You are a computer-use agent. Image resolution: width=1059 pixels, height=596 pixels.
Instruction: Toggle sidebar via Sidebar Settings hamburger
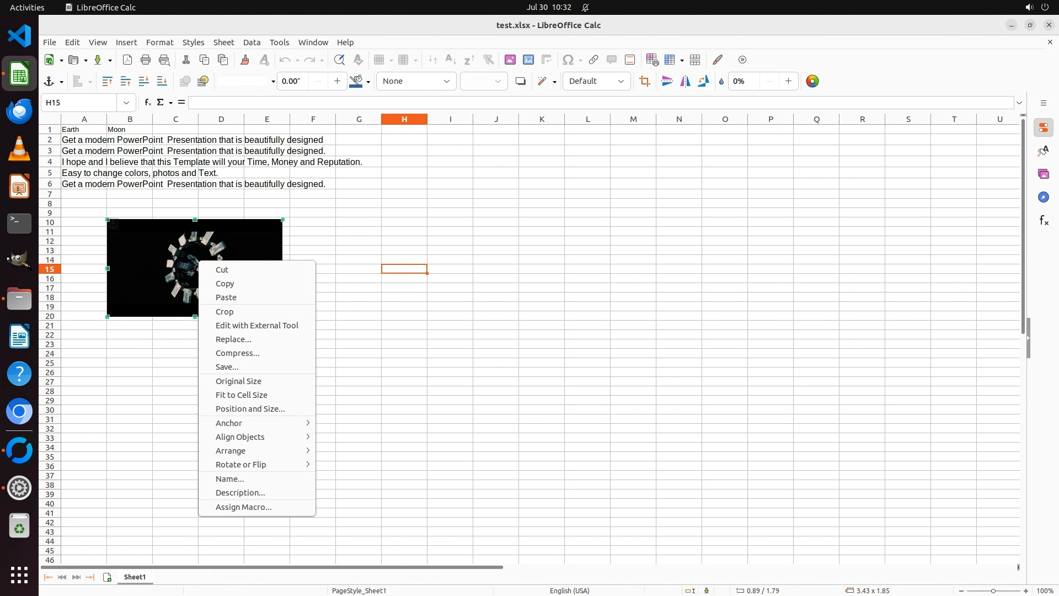[1043, 103]
